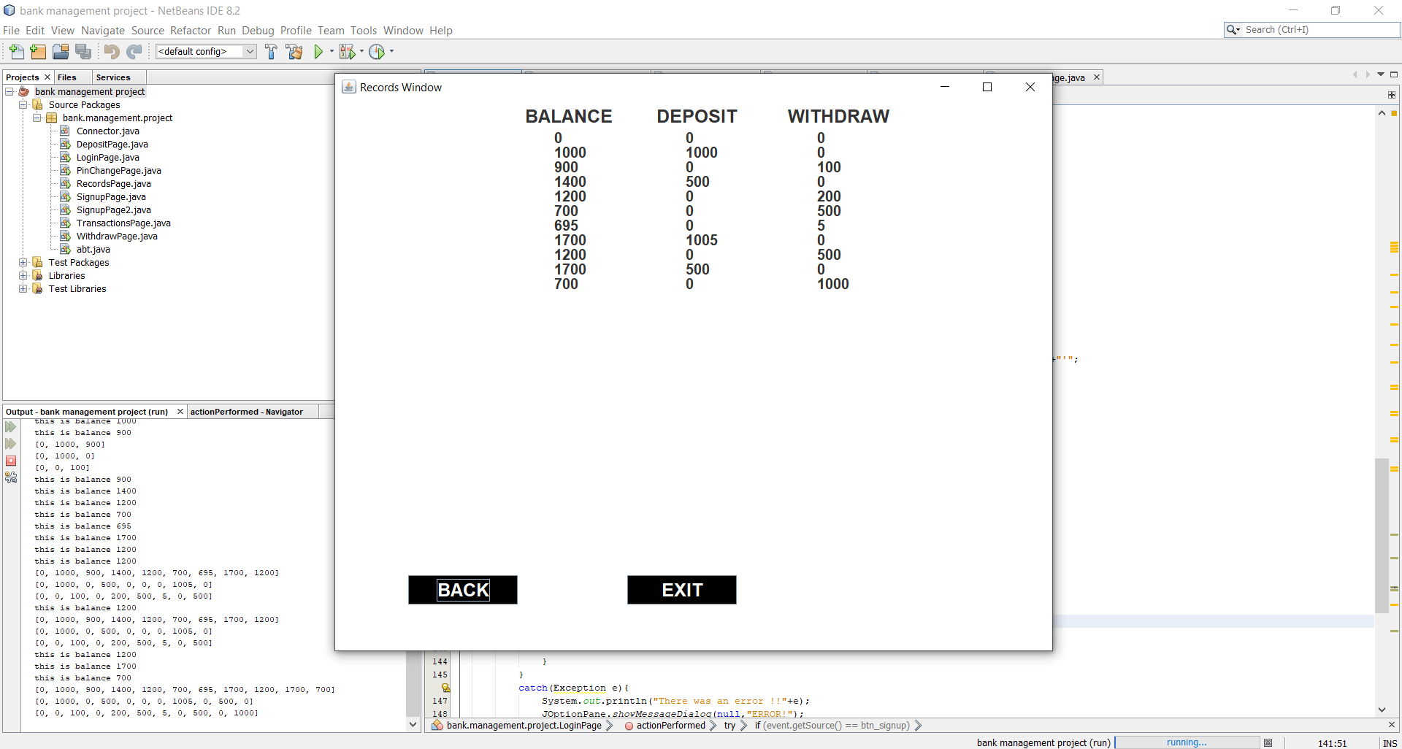Screen dimensions: 1402x749
Task: Click the Undo toolbar icon
Action: [x=110, y=51]
